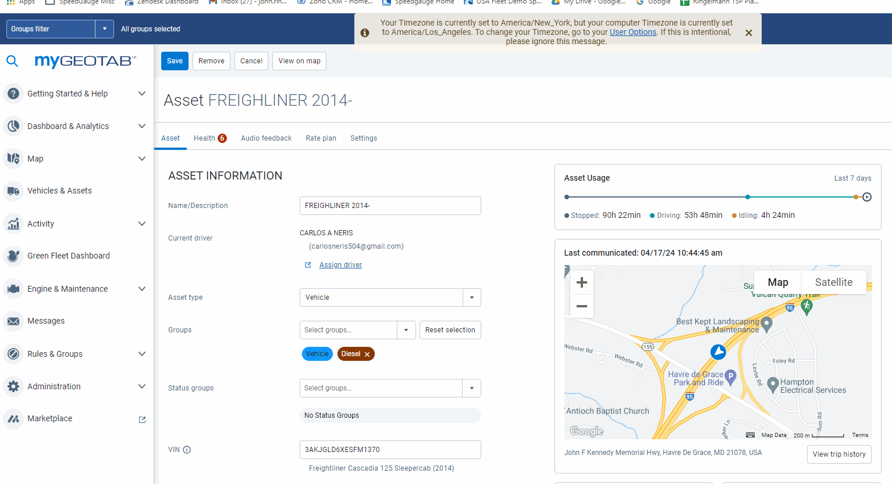Click the Engine & Maintenance icon
The height and width of the screenshot is (484, 892).
13,289
